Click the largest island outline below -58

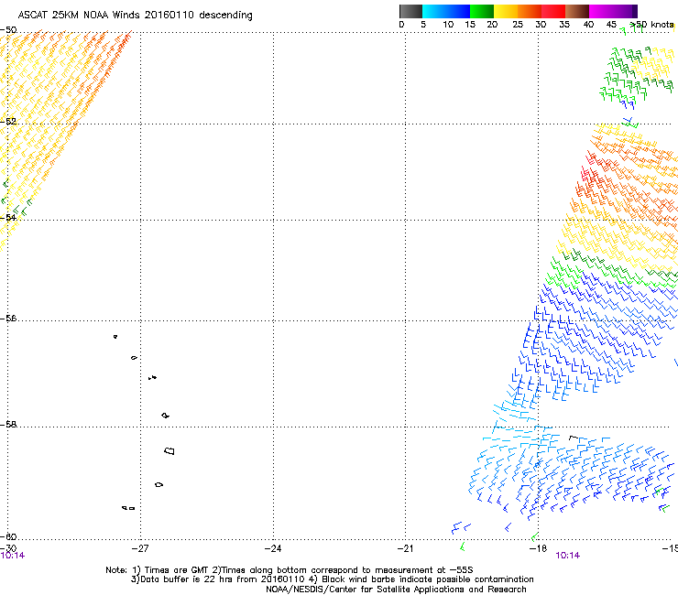[169, 451]
